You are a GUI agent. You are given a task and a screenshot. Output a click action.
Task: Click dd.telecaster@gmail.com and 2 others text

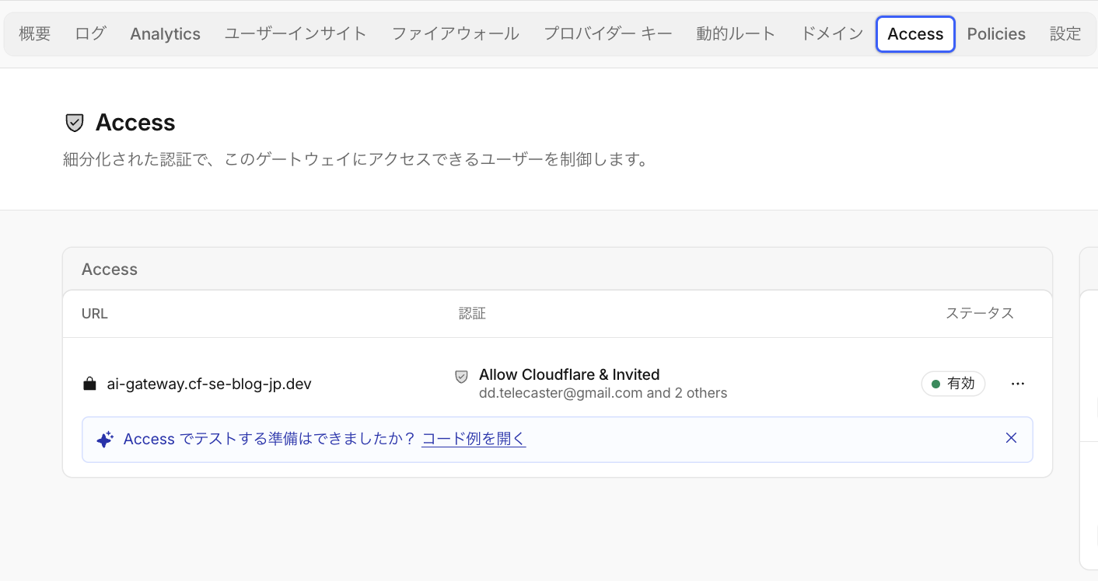[x=603, y=393]
